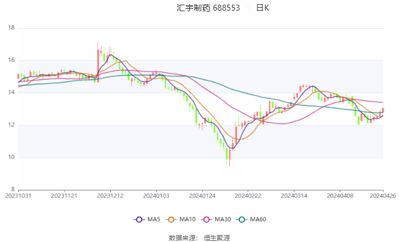
Task: Click the 汇宇制药 688553 chart title
Action: click(208, 8)
